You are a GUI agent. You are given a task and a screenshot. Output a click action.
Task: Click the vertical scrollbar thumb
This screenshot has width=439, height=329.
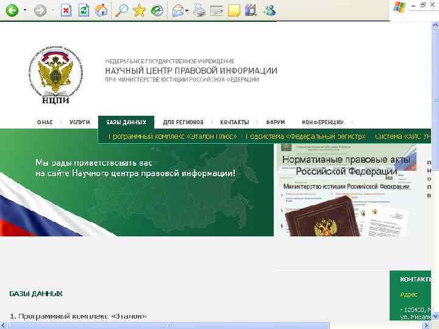(x=435, y=100)
